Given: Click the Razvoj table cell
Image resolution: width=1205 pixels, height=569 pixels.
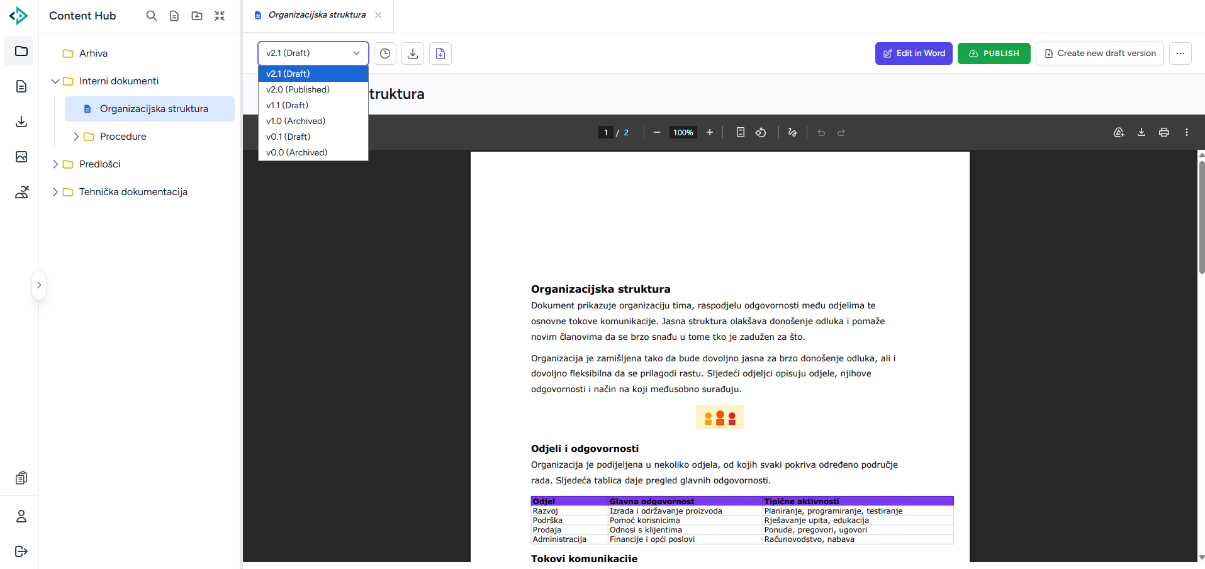Looking at the screenshot, I should coord(569,511).
